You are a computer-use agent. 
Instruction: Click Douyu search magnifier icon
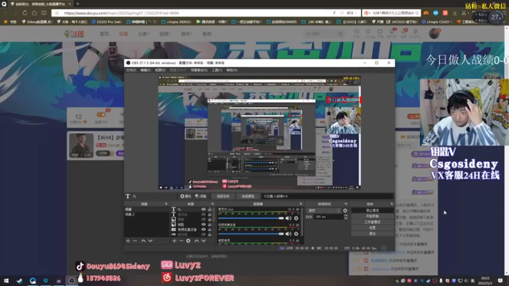[x=340, y=34]
